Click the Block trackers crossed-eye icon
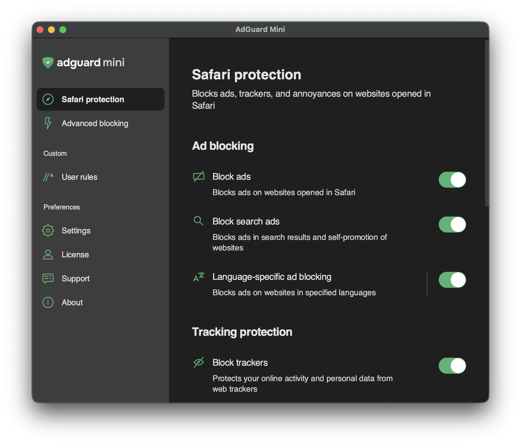The image size is (521, 445). click(199, 362)
